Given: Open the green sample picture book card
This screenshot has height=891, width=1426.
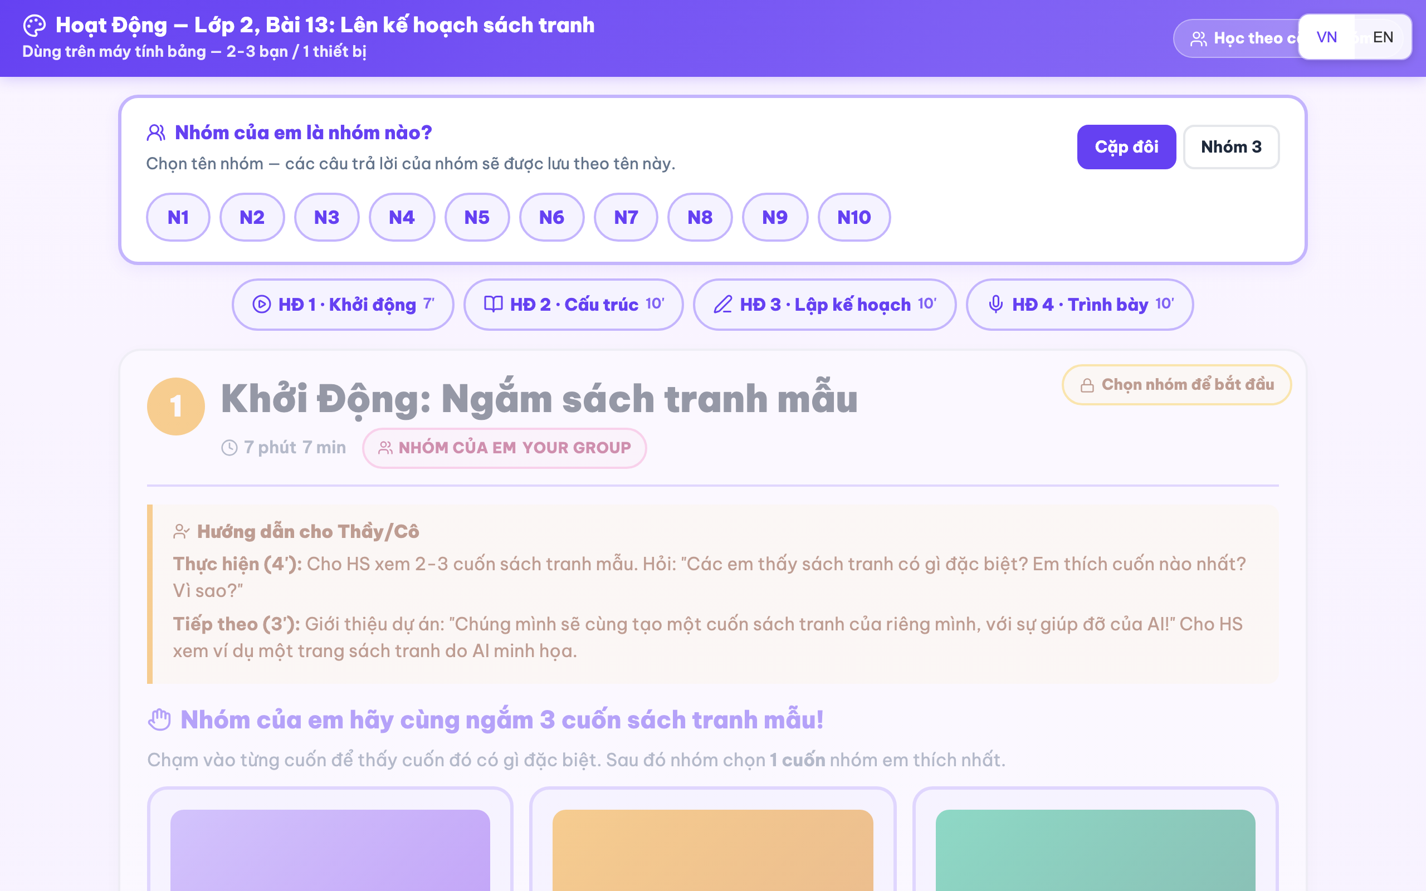Looking at the screenshot, I should [x=1095, y=840].
